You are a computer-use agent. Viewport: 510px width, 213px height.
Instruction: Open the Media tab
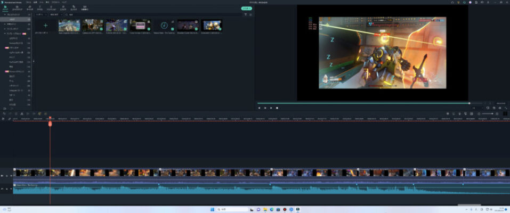click(5, 8)
